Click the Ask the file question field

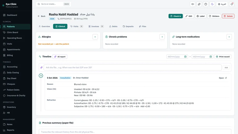(132, 68)
